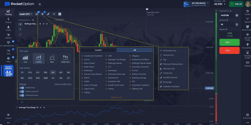Add Trend Line from drawing list
This screenshot has height=125, width=251.
point(168,73)
